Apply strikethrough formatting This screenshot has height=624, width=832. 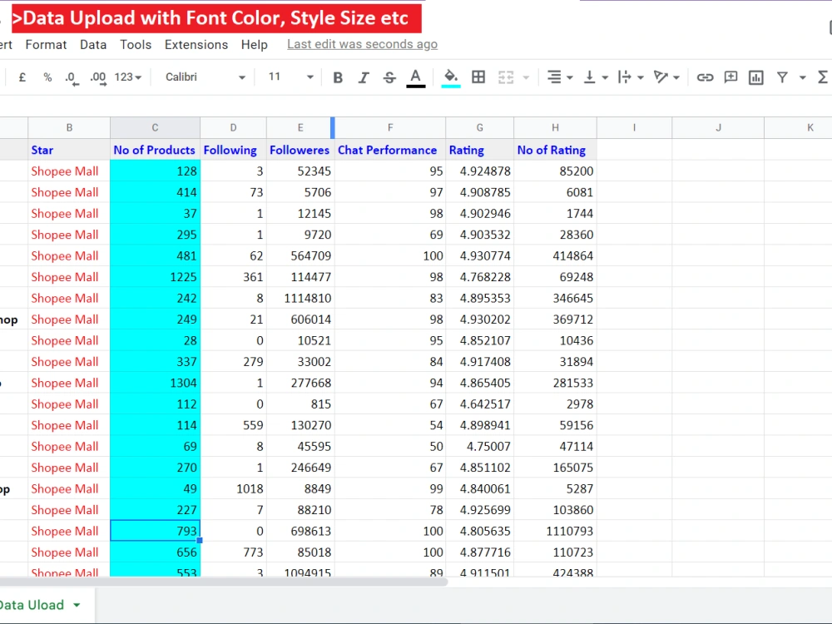389,77
